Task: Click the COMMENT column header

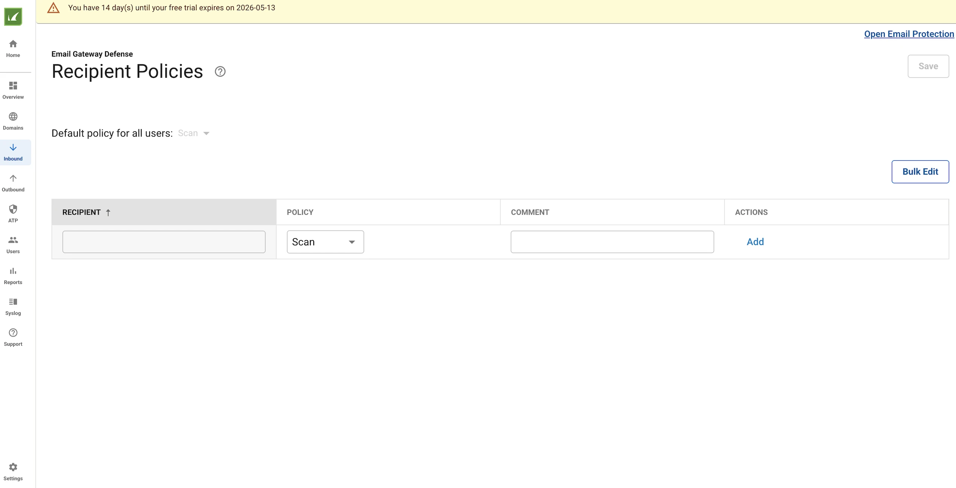Action: 612,212
